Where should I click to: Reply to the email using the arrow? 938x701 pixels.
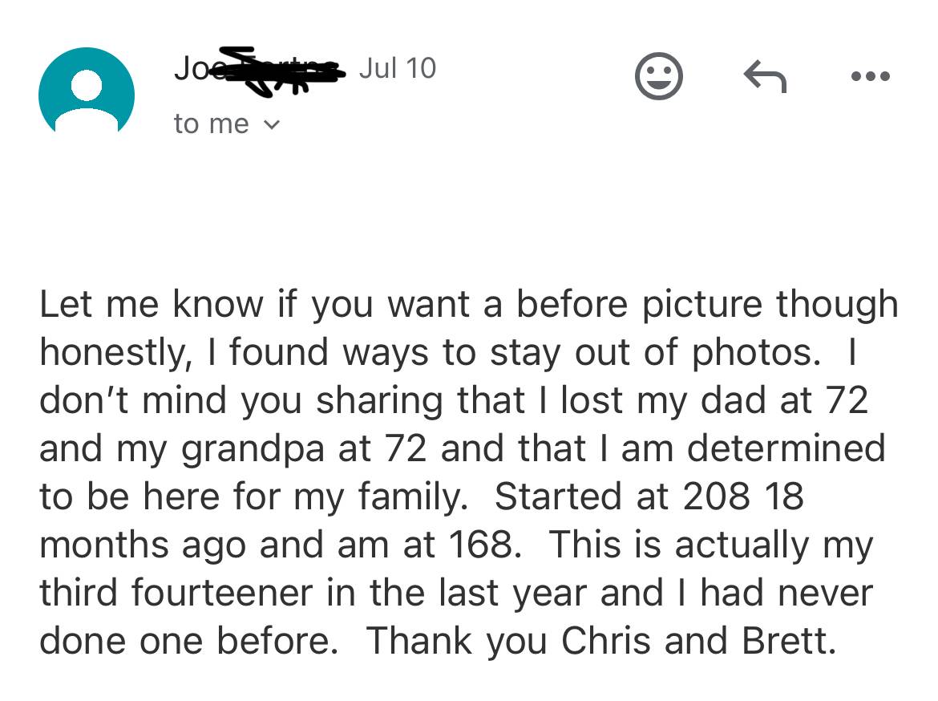(x=765, y=77)
